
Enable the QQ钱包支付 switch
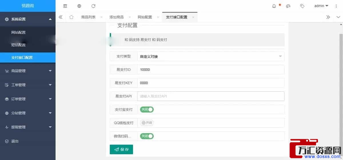click(x=147, y=123)
